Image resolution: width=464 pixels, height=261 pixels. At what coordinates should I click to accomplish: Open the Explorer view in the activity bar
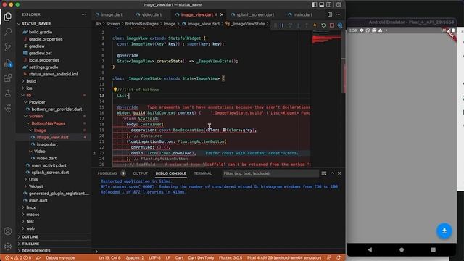click(8, 17)
